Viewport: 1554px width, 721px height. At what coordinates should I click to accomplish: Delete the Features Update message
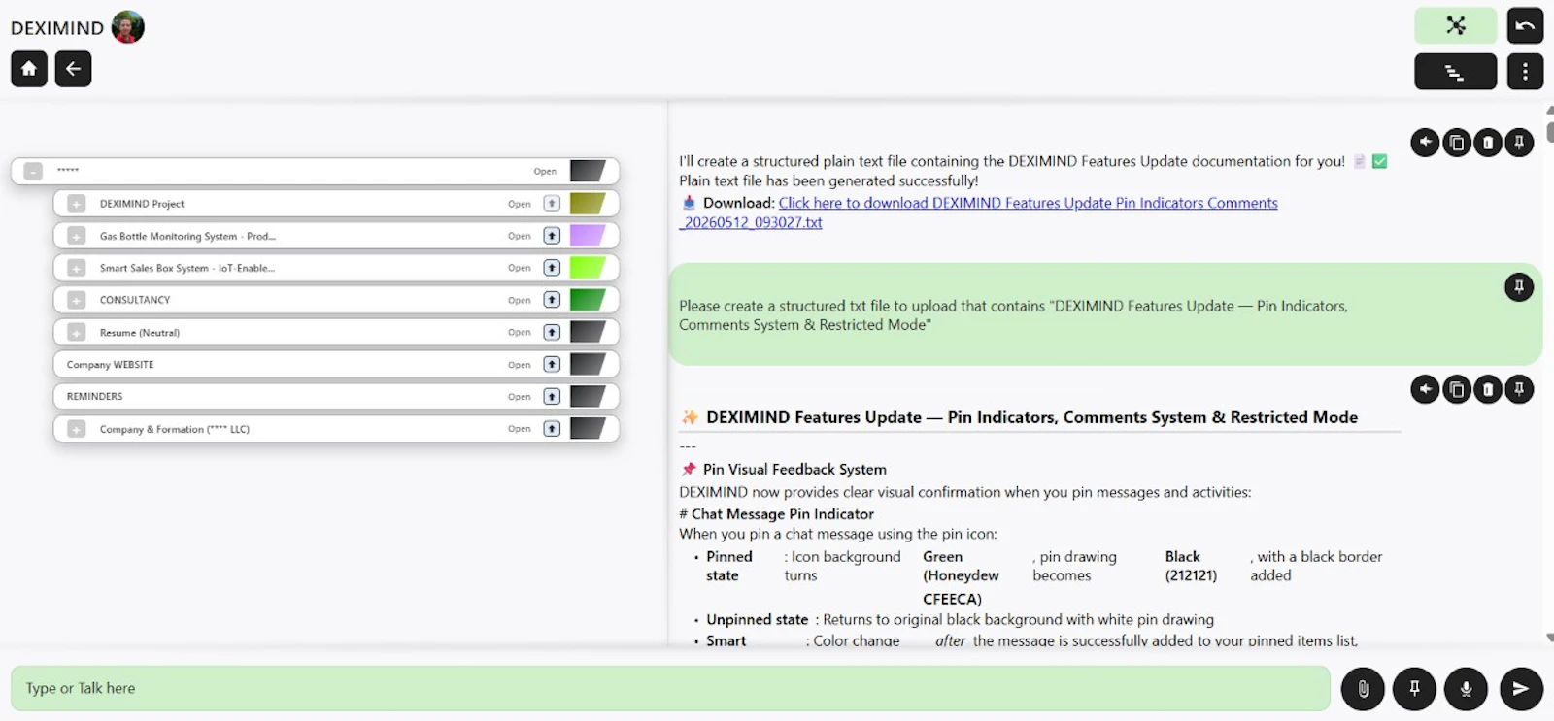(1488, 389)
